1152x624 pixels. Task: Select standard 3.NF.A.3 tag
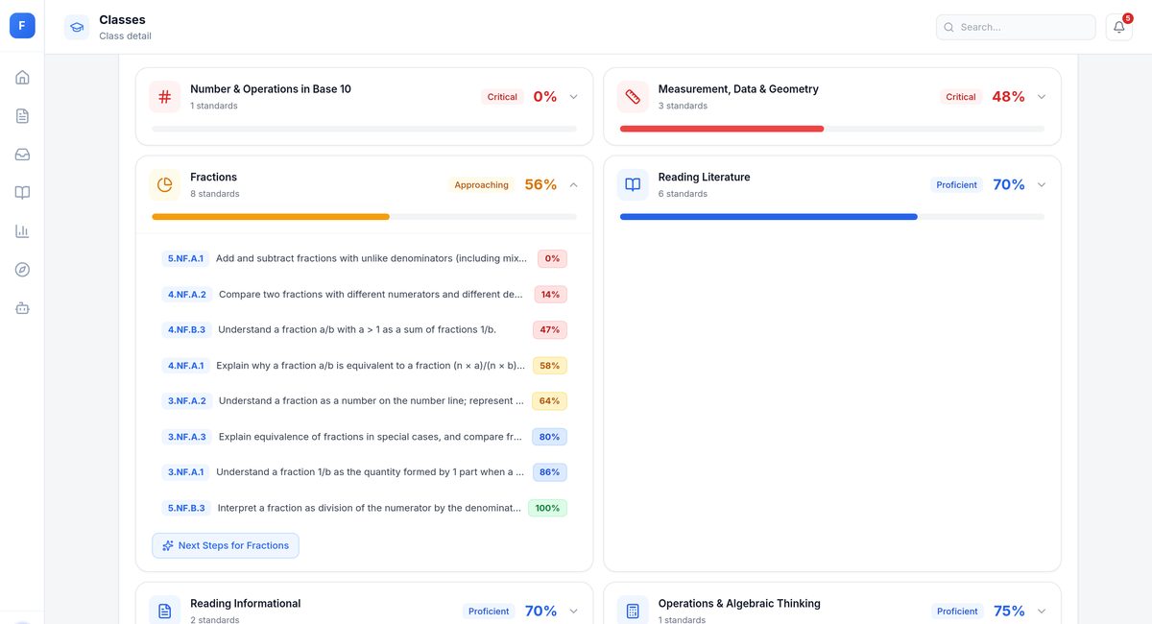pos(186,436)
